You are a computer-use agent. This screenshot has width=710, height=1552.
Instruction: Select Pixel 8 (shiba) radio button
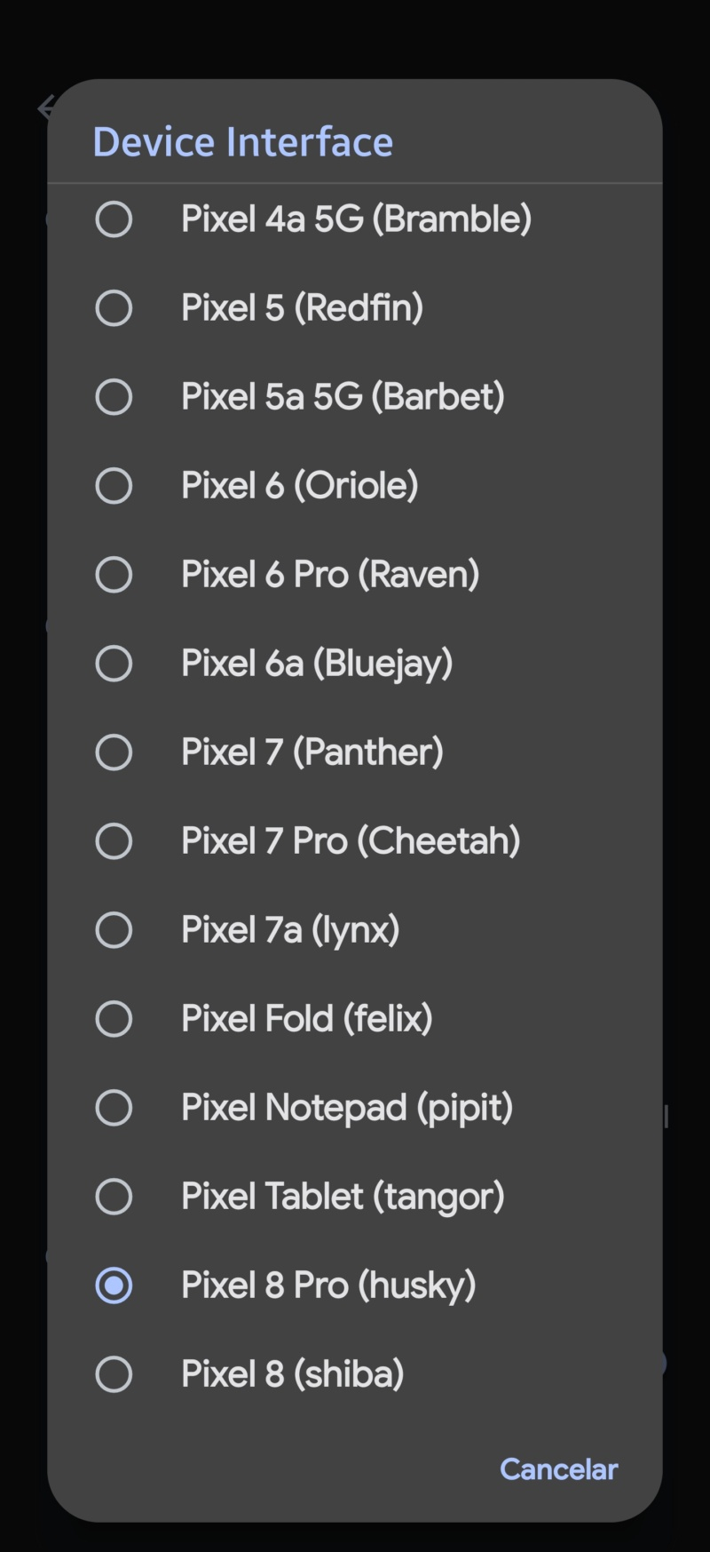point(114,1374)
